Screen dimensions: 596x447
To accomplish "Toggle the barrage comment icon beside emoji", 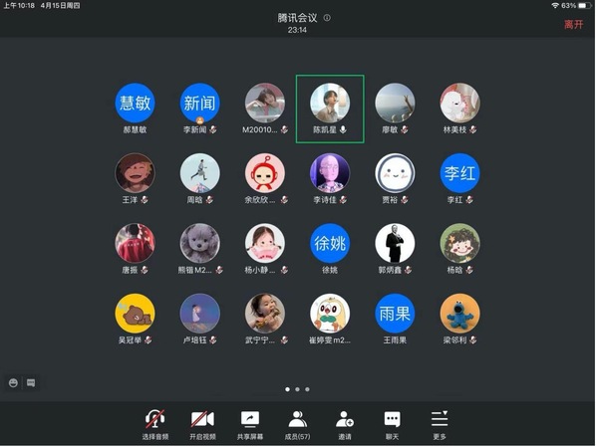I will [x=31, y=383].
